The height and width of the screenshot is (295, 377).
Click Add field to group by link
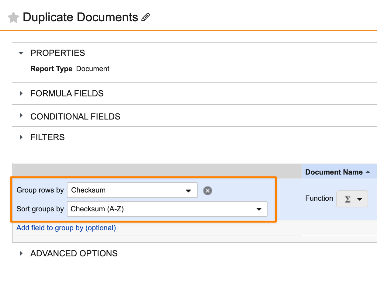pyautogui.click(x=66, y=228)
